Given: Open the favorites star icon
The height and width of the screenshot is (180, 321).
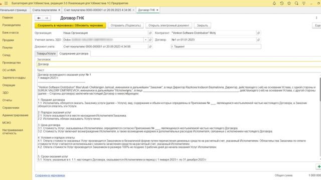Looking at the screenshot, I should pyautogui.click(x=289, y=3).
